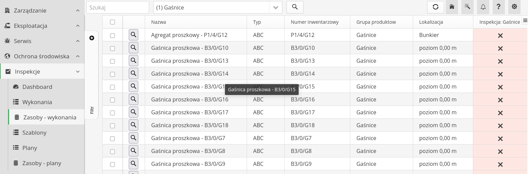The image size is (528, 174).
Task: Select checkbox for row B3/0/G13
Action: point(112,61)
